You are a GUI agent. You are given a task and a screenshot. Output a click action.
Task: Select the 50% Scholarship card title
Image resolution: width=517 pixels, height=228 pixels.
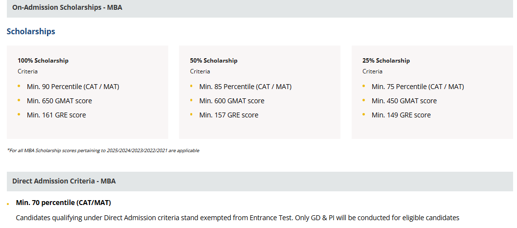pos(214,61)
